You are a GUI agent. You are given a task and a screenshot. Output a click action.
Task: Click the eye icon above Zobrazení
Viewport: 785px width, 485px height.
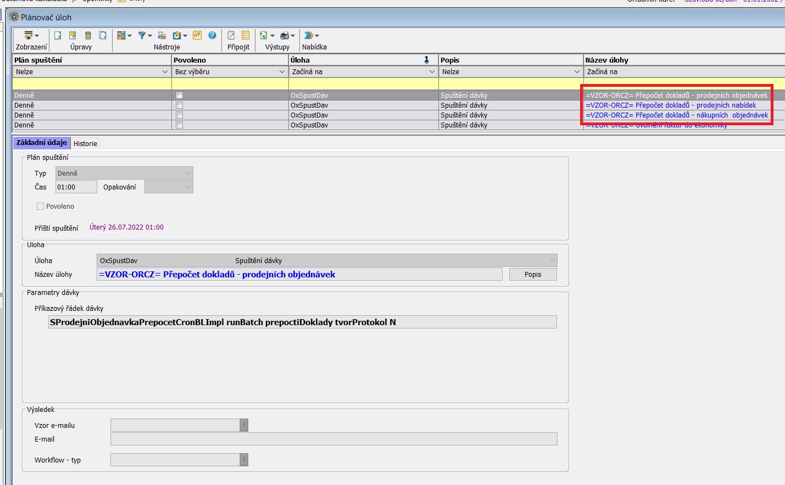click(29, 35)
